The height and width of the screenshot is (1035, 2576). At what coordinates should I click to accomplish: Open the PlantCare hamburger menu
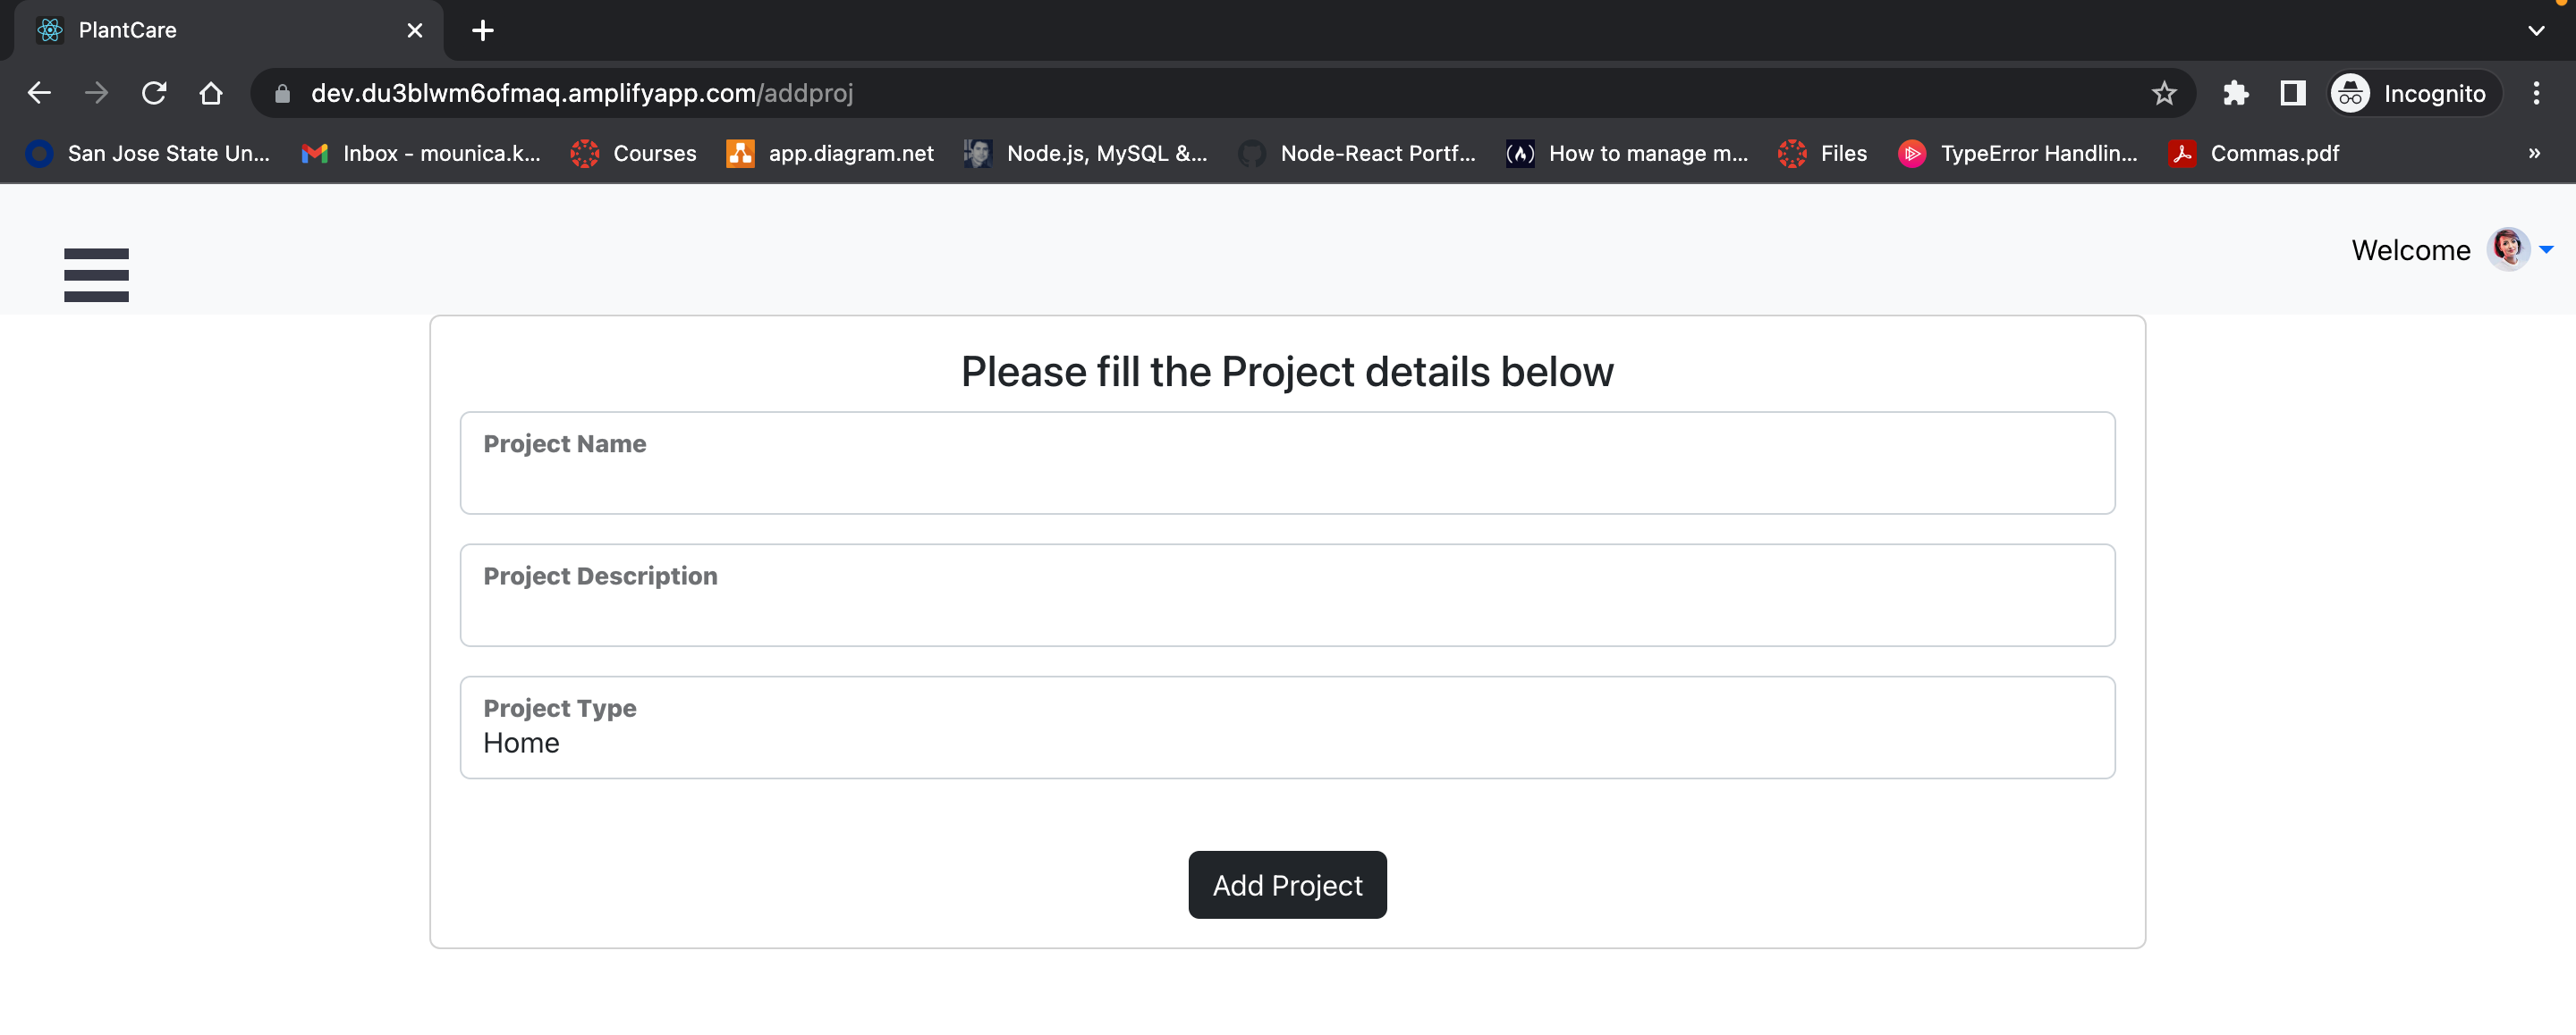pyautogui.click(x=96, y=274)
